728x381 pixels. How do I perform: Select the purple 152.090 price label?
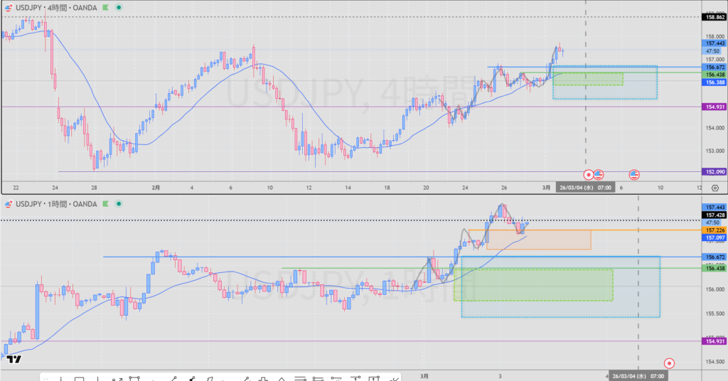pyautogui.click(x=714, y=171)
